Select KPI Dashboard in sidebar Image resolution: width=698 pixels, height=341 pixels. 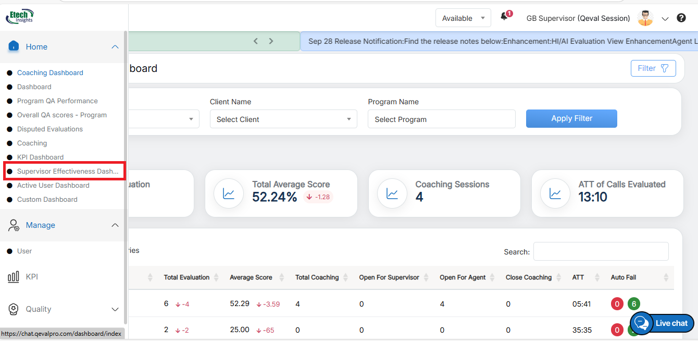(40, 157)
